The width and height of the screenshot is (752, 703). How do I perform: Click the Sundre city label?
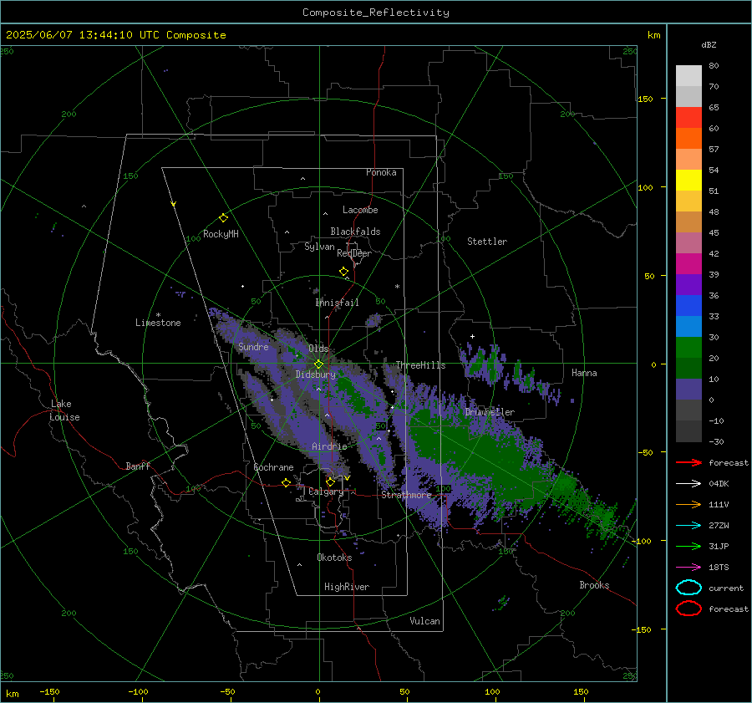pos(253,347)
